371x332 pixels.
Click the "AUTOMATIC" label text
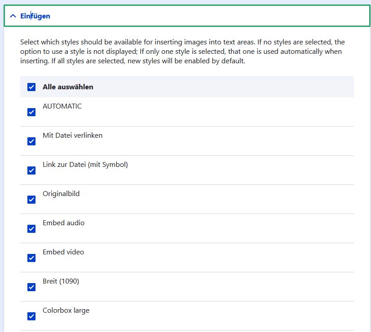click(62, 106)
